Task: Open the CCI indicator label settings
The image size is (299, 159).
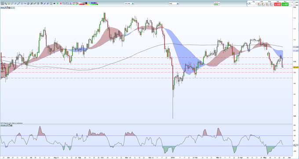Action: coord(3,125)
